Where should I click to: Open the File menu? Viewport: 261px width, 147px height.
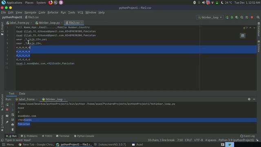coord(3,13)
